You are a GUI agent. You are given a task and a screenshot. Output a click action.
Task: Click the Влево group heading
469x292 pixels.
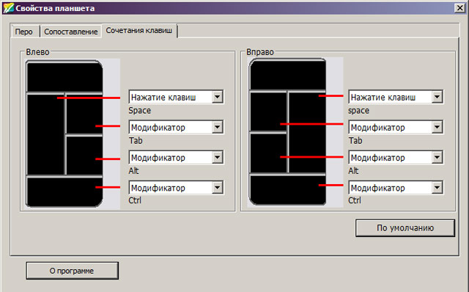(37, 52)
